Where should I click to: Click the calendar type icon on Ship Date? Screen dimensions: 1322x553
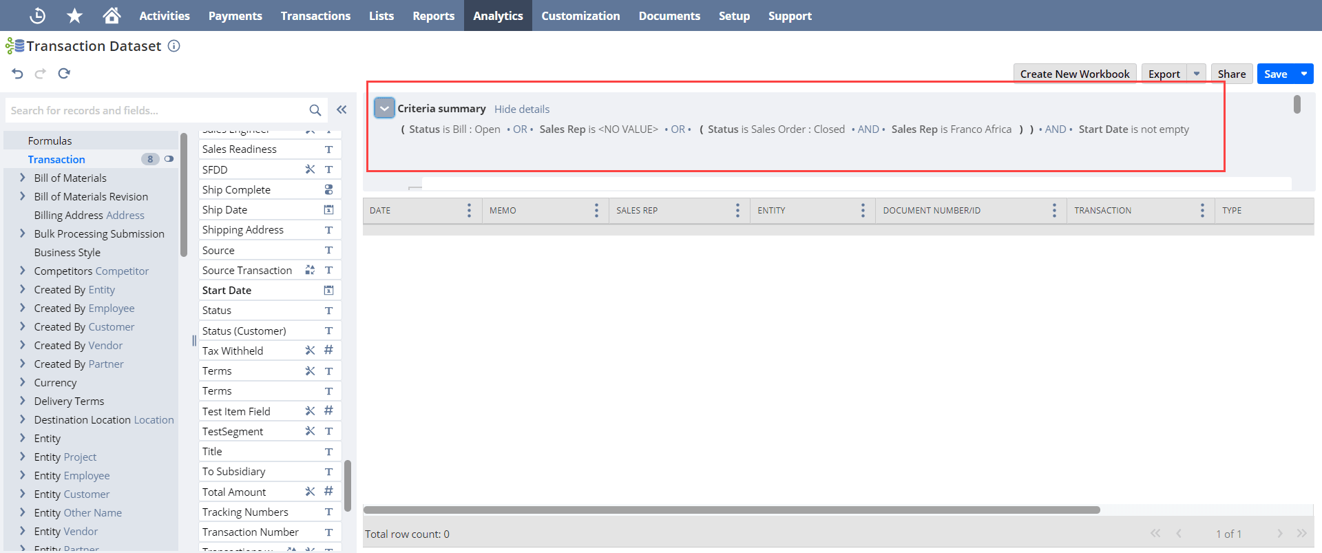tap(328, 209)
